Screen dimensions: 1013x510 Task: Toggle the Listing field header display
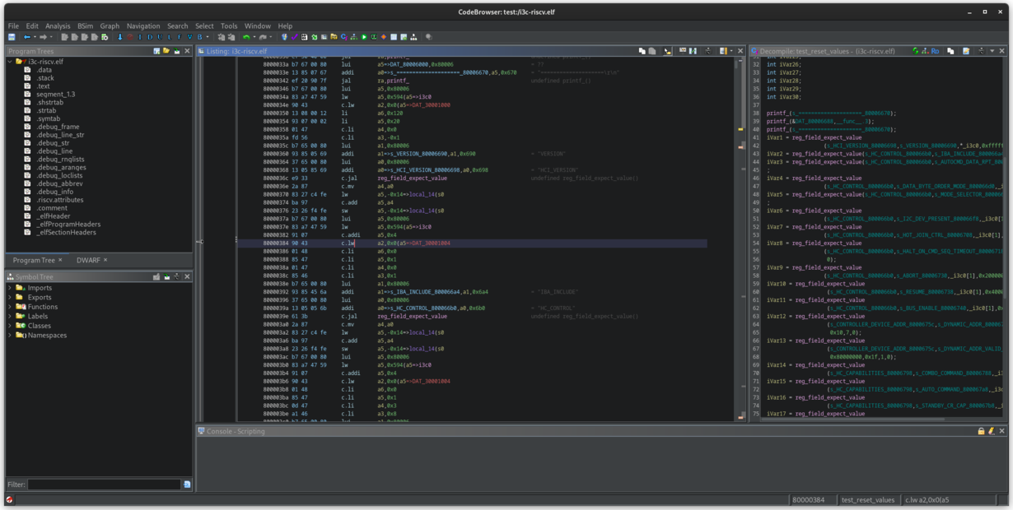(x=683, y=51)
